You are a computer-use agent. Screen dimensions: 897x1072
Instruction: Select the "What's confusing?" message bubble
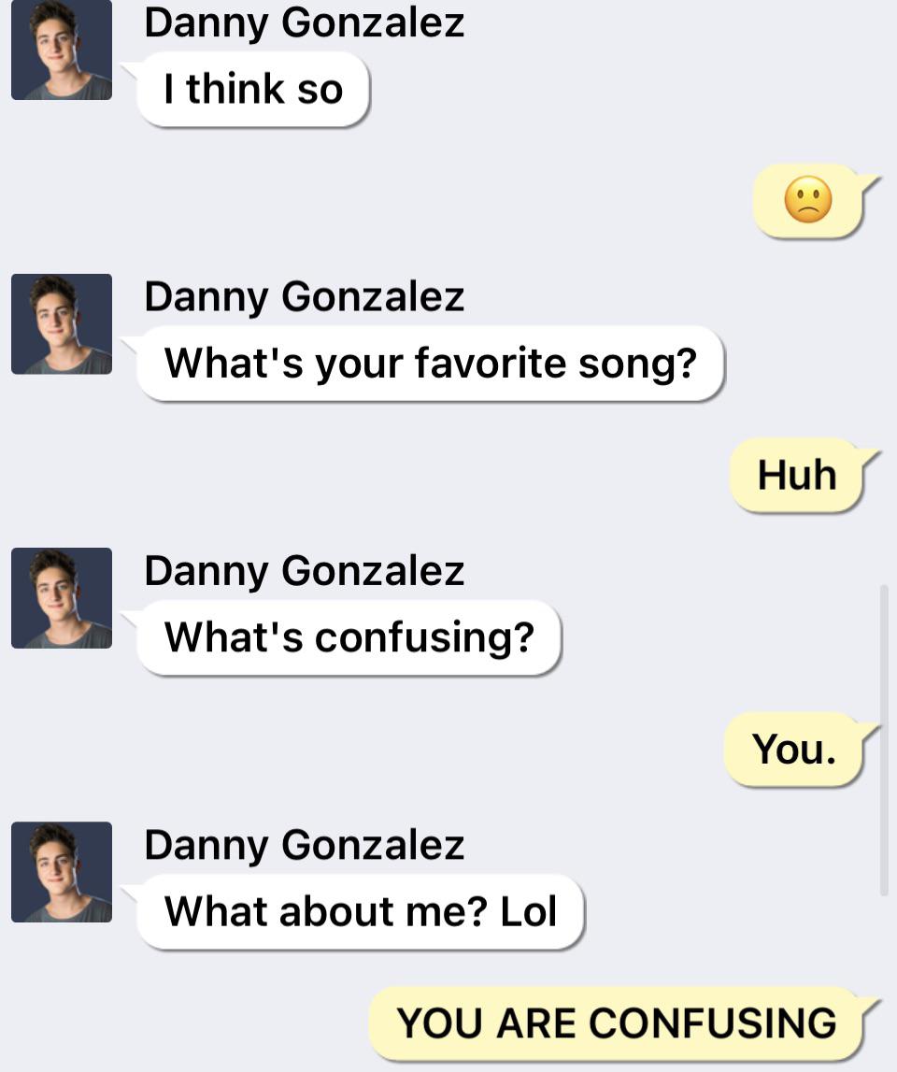[x=349, y=637]
